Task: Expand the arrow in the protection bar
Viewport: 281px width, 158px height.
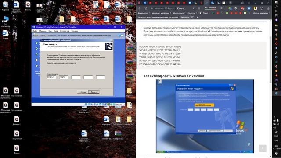Action: click(x=197, y=17)
